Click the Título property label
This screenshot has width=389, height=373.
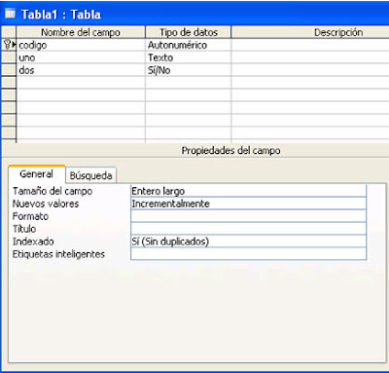(24, 229)
